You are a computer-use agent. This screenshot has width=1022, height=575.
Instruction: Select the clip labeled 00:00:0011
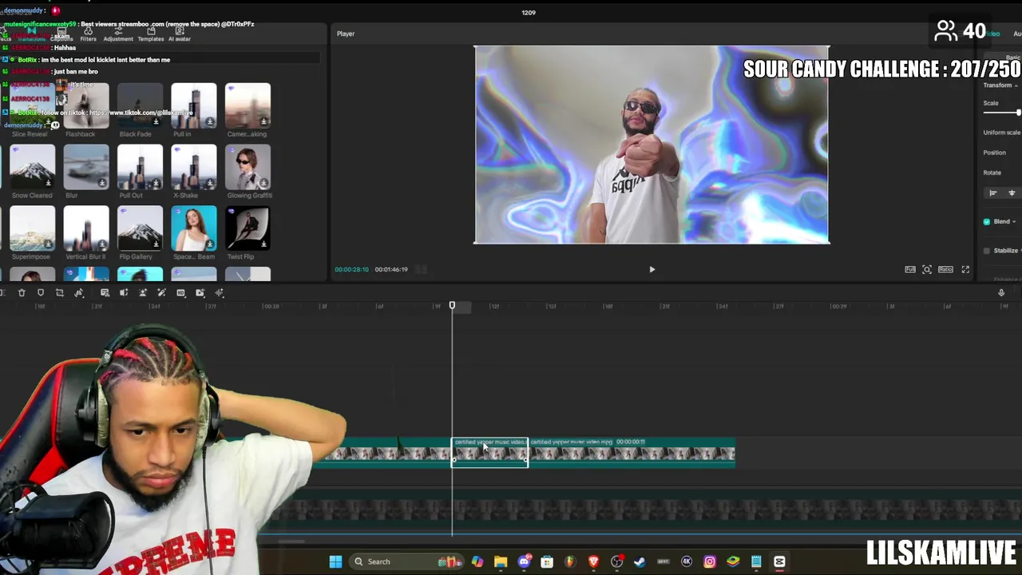(x=632, y=452)
